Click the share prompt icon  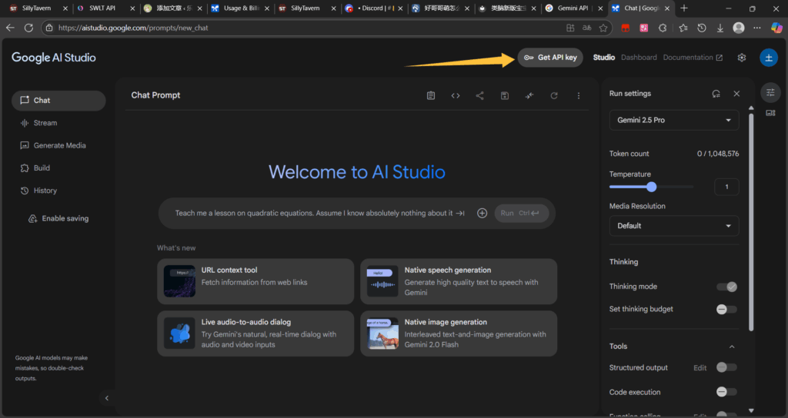480,95
